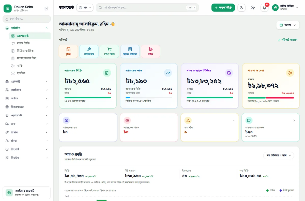Click the receipt icon on আজকের বিক্রি card
Viewport: 305px width, 201px height.
pyautogui.click(x=107, y=73)
